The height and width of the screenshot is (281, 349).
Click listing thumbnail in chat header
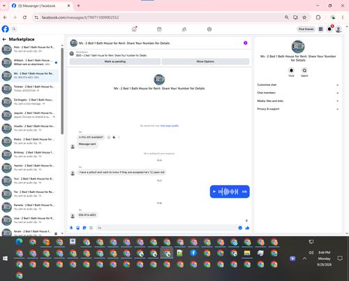coord(74,43)
